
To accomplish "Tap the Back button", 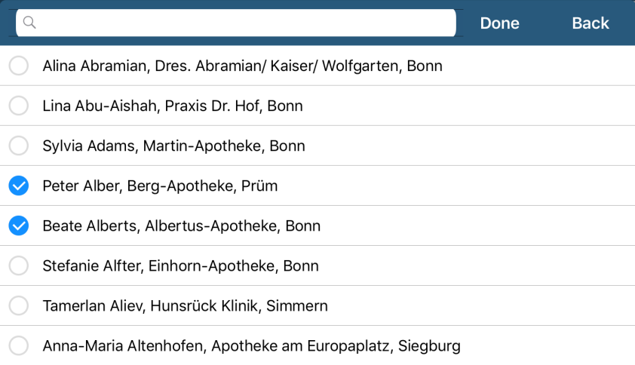I will (591, 23).
